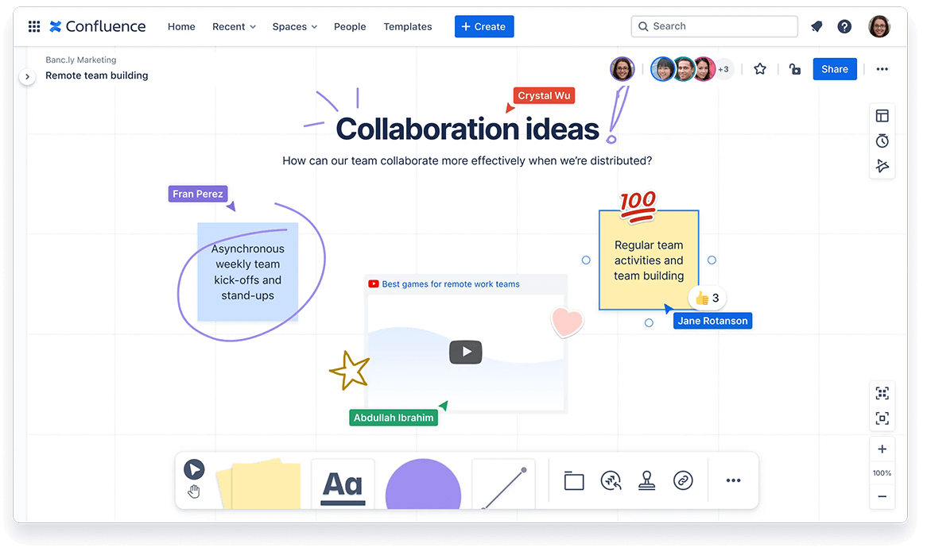
Task: Open the smart link tool
Action: pos(683,480)
